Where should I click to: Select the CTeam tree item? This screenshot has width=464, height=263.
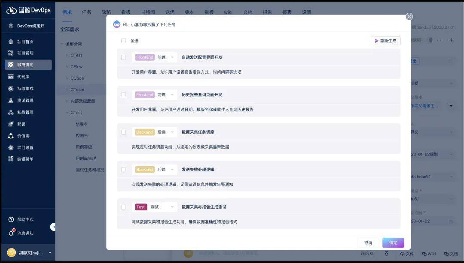[x=77, y=90]
